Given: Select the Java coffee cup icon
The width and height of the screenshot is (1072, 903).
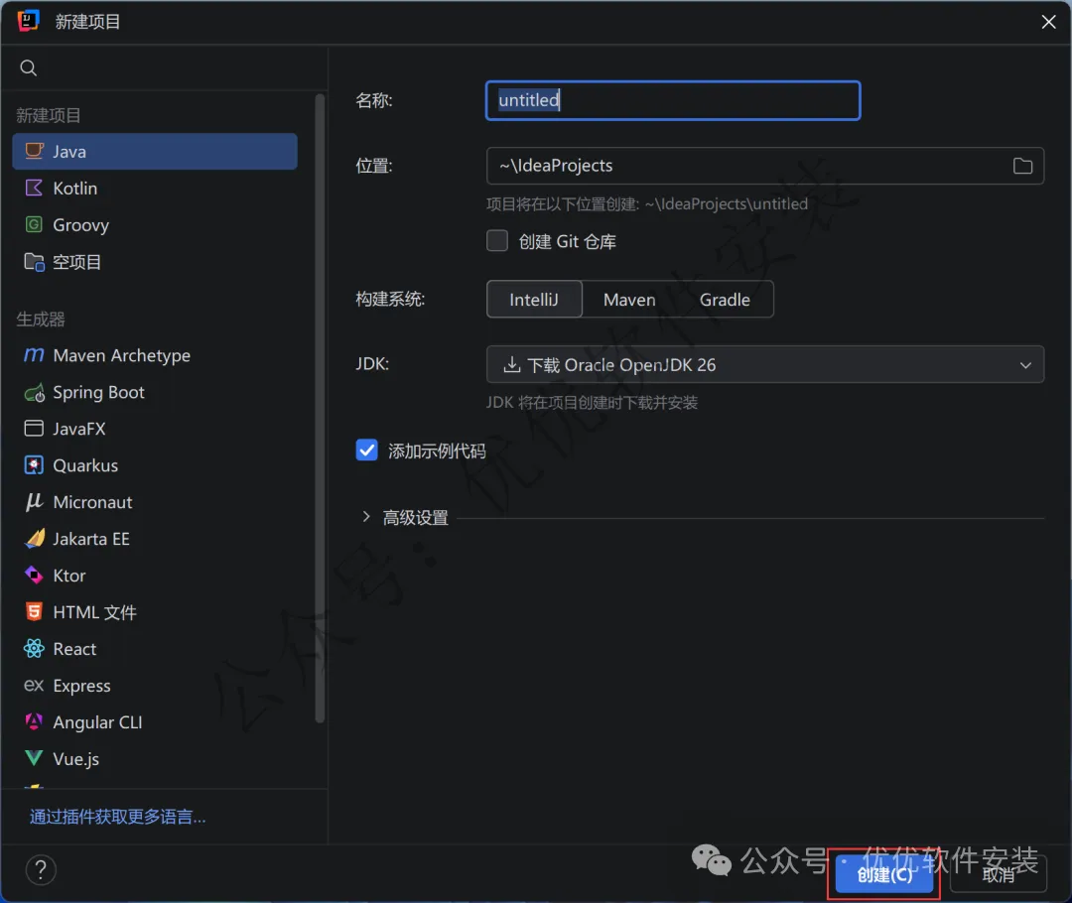Looking at the screenshot, I should pyautogui.click(x=34, y=151).
